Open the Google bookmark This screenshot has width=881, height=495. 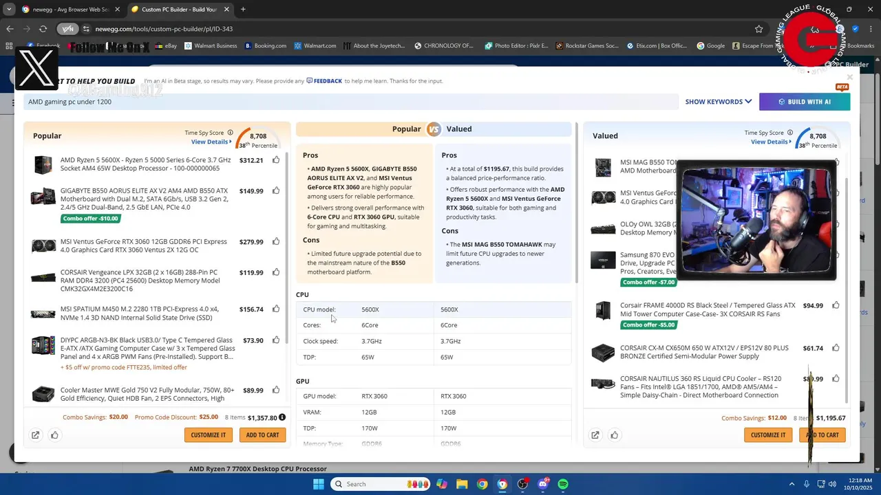(x=710, y=46)
